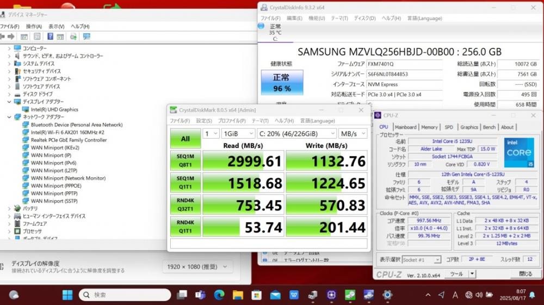Click the update driver toolbar icon in Device Manager

[73, 36]
